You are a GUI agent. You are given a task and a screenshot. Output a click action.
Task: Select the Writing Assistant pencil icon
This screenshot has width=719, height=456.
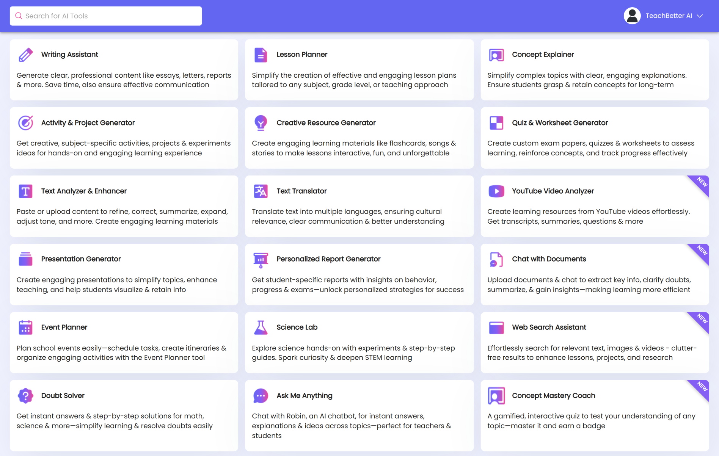25,55
